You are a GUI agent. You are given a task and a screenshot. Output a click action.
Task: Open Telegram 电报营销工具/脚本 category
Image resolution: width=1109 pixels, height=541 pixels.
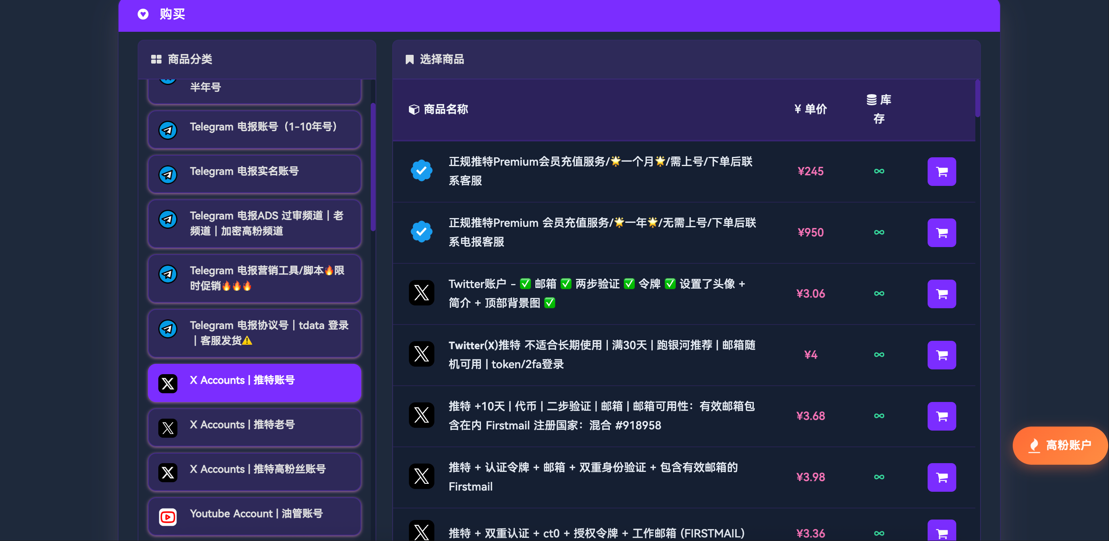[x=254, y=278]
